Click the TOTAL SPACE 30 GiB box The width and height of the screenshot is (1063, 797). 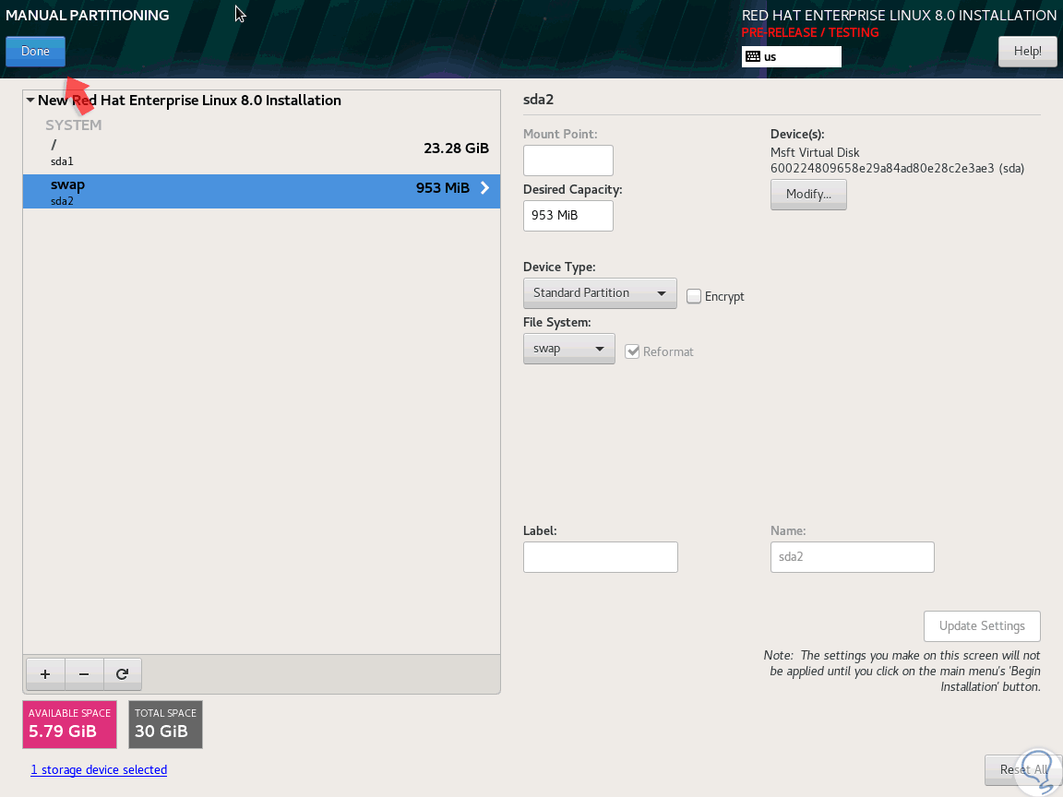(165, 724)
